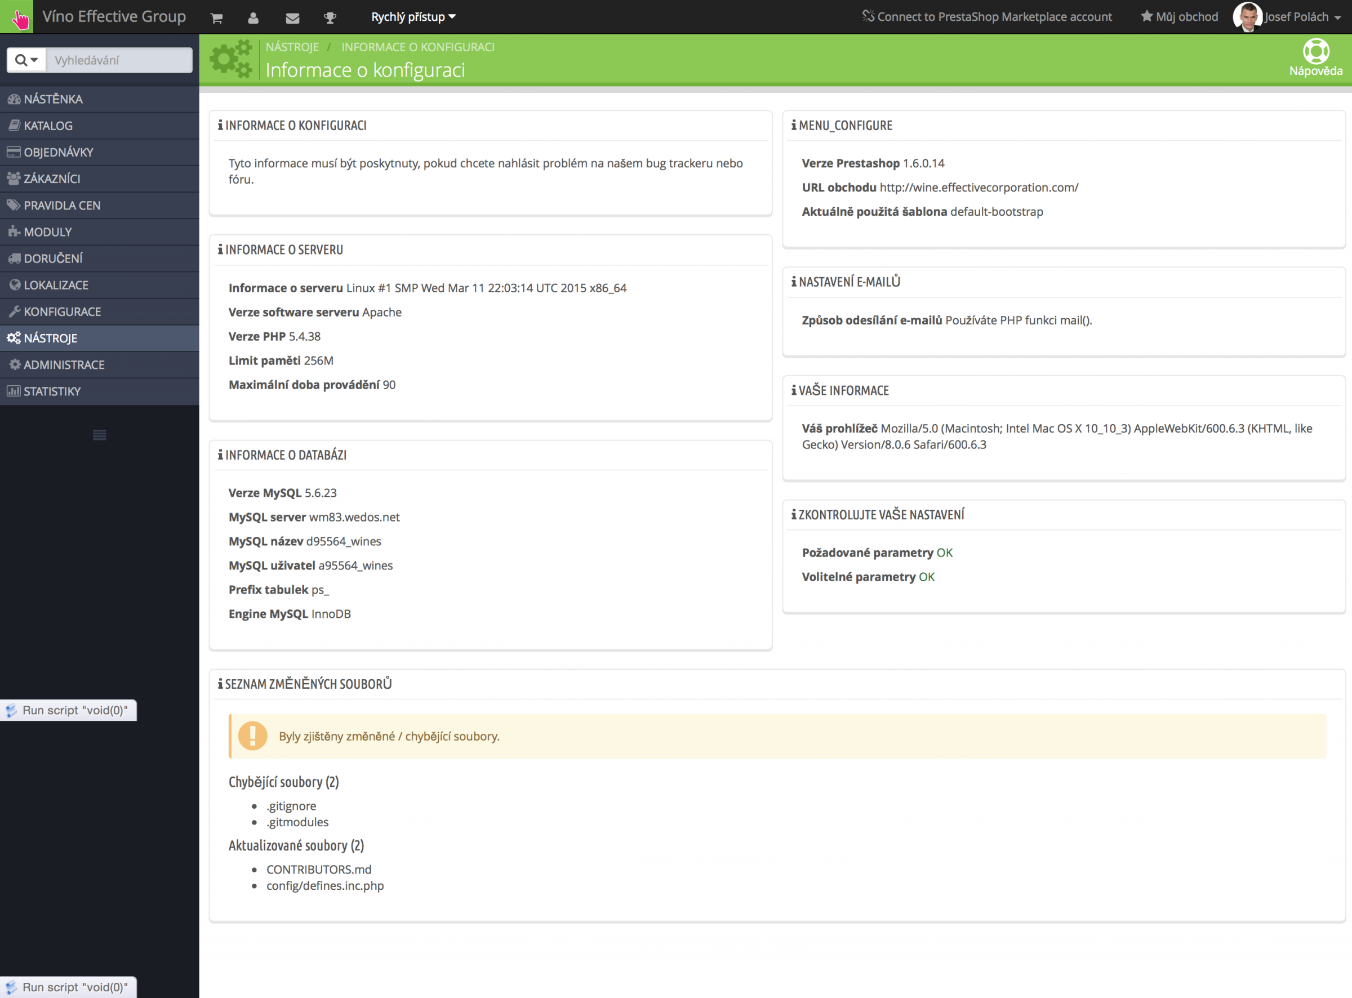Click the trophy icon in header
1352x998 pixels.
tap(330, 17)
